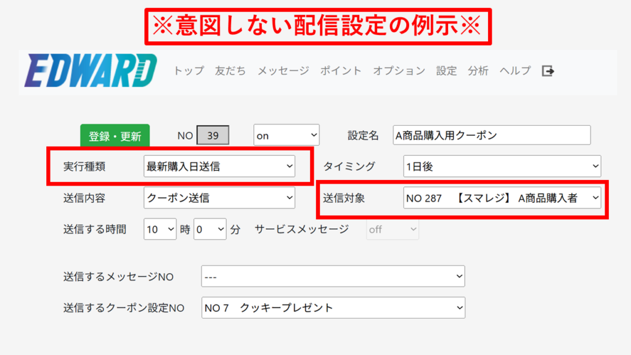
Task: Open the 友だち menu item
Action: [x=230, y=71]
